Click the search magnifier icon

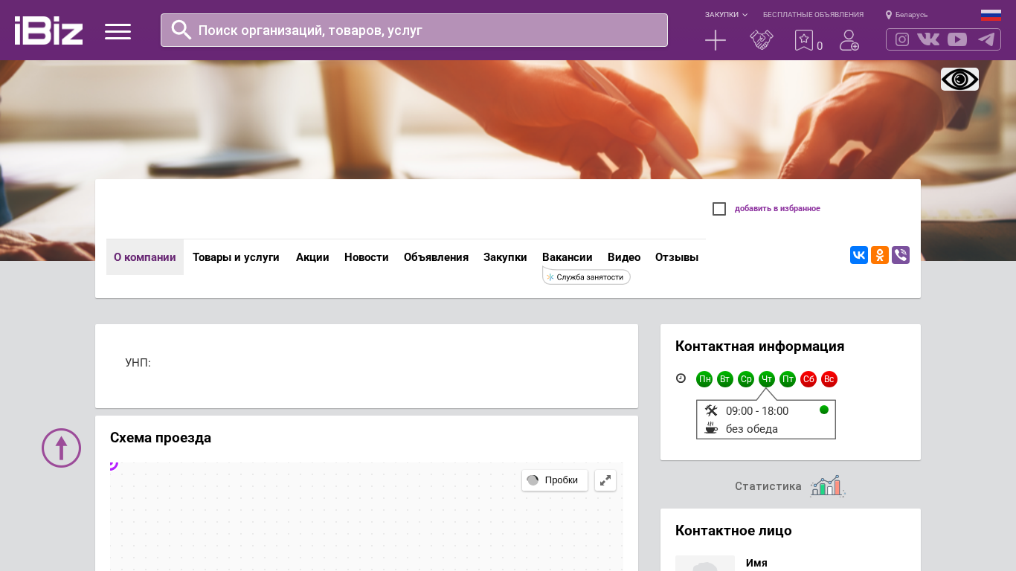pos(181,30)
